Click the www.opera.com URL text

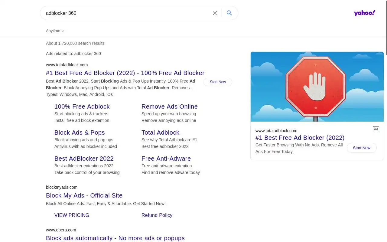click(x=61, y=230)
